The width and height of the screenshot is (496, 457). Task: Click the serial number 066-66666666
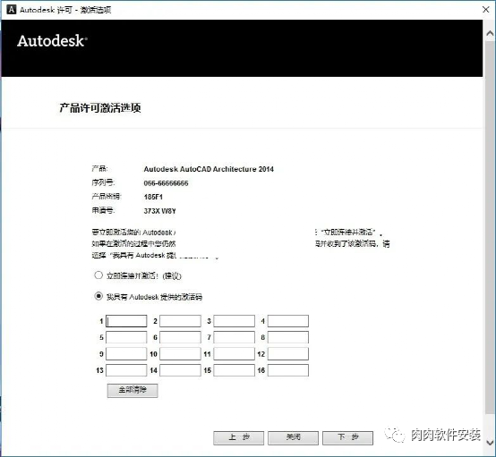click(166, 183)
